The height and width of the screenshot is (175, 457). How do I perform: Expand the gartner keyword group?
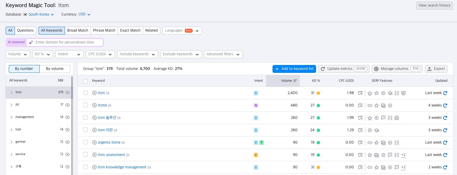click(x=12, y=142)
